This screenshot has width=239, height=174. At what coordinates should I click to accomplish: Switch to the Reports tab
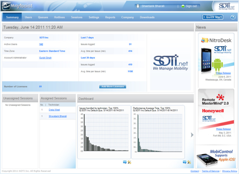[x=110, y=18]
